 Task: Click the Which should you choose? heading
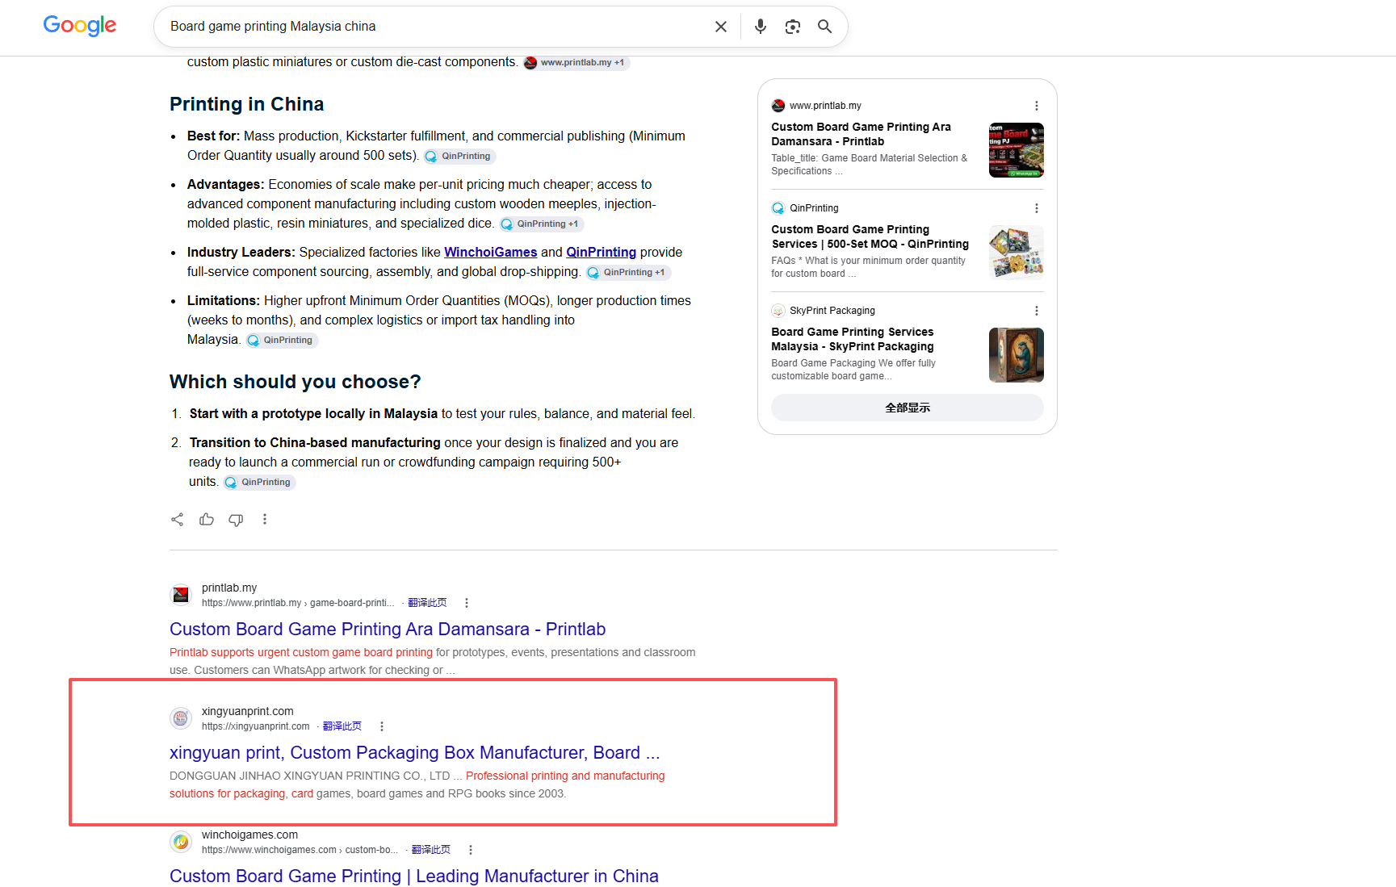coord(295,382)
